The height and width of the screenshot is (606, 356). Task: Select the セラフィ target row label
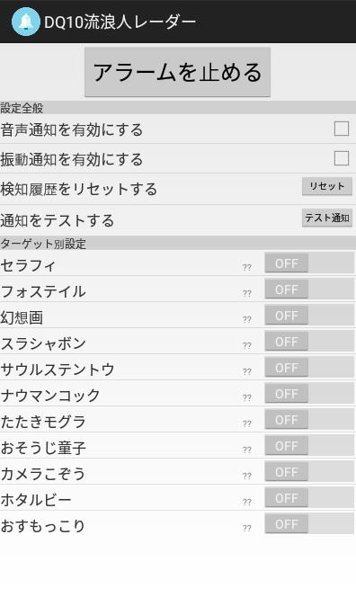(x=28, y=265)
